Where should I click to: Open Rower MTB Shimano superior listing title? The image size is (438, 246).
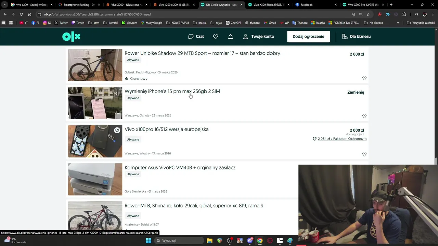194,206
